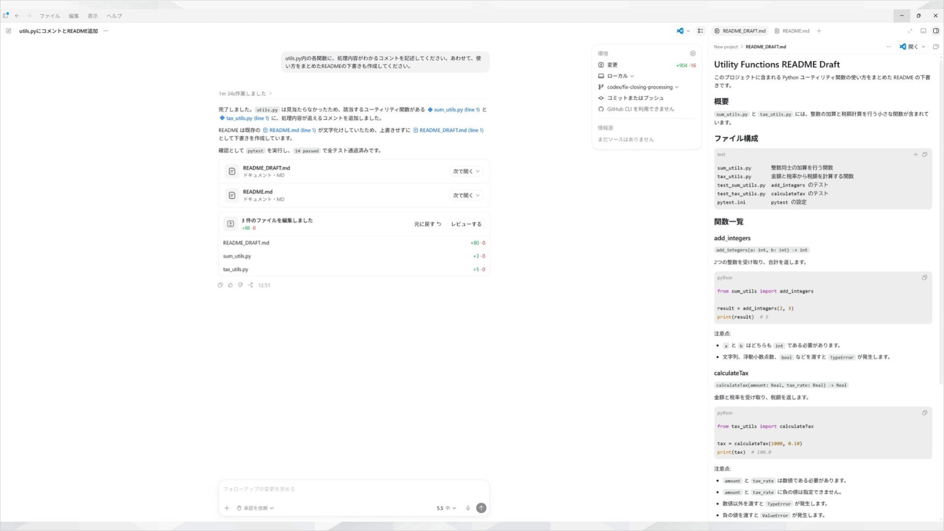Select README_DRAFT.md +80 changed file row
The height and width of the screenshot is (531, 944).
pos(354,243)
